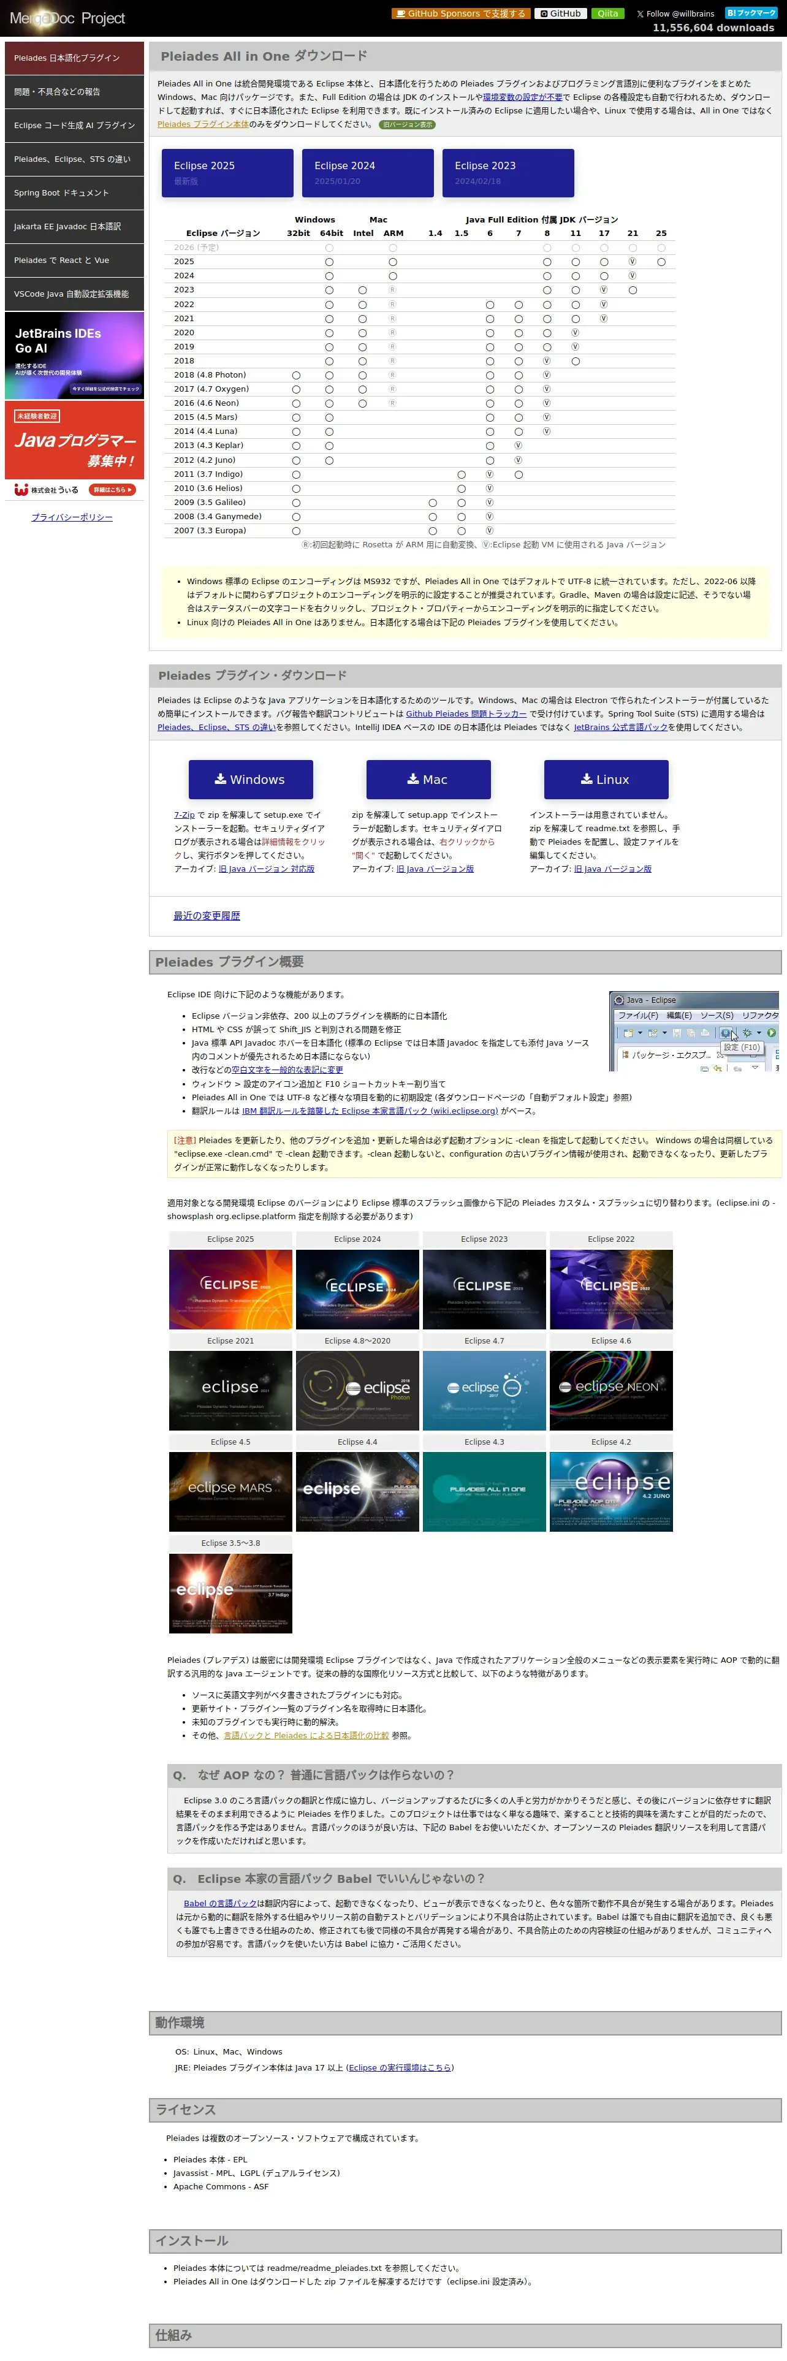Choose the Eclipse 2025 download tile

(x=227, y=172)
